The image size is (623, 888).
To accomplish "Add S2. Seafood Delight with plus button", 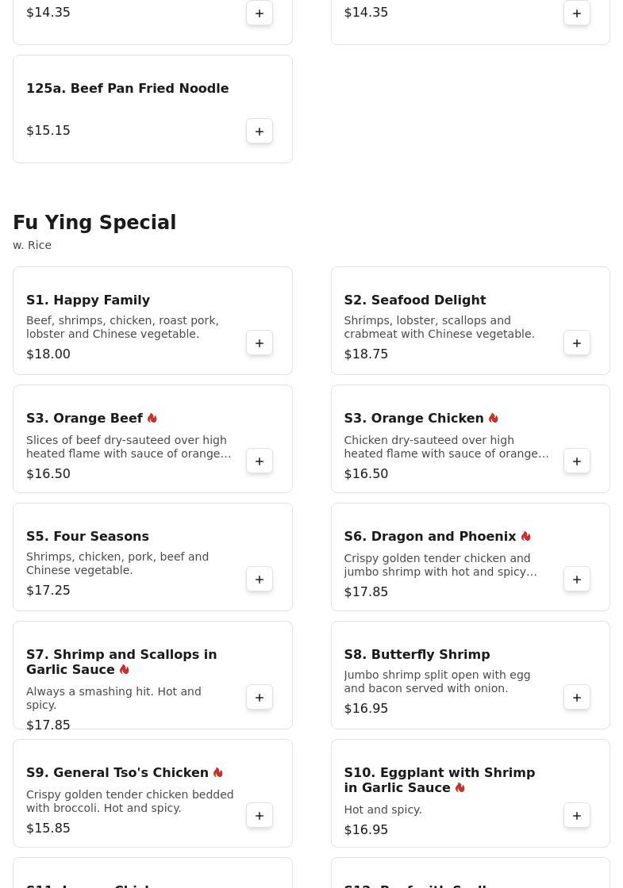I will coord(577,343).
